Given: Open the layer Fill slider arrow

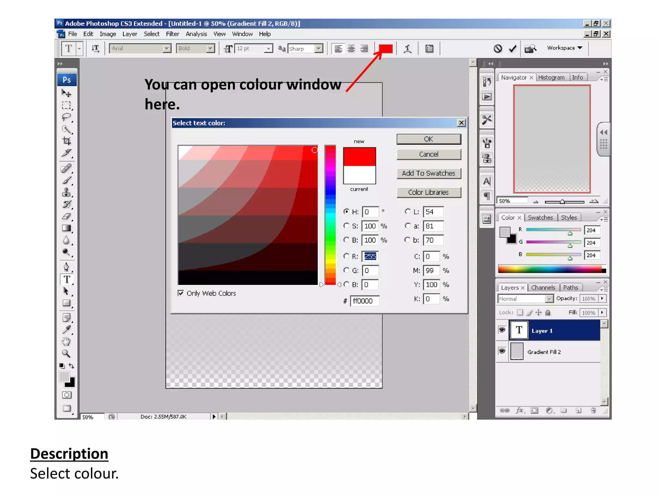Looking at the screenshot, I should tap(602, 313).
